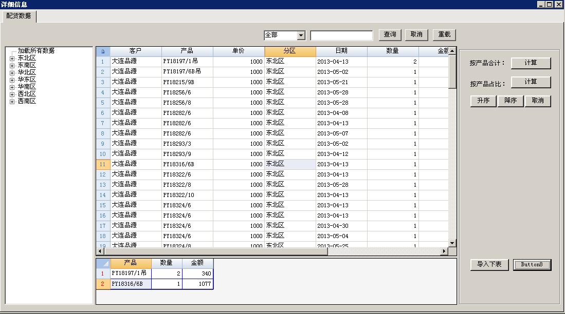This screenshot has width=565, height=314.
Task: Expand the 西南区 tree node
Action: 12,102
